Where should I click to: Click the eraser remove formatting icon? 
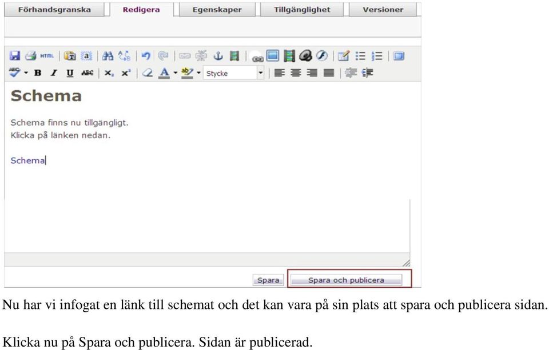coord(148,73)
